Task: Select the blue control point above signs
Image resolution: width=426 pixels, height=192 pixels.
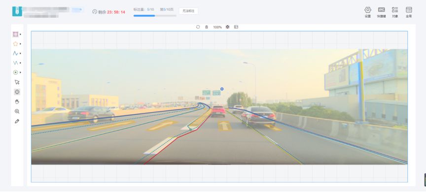Action: click(x=222, y=89)
